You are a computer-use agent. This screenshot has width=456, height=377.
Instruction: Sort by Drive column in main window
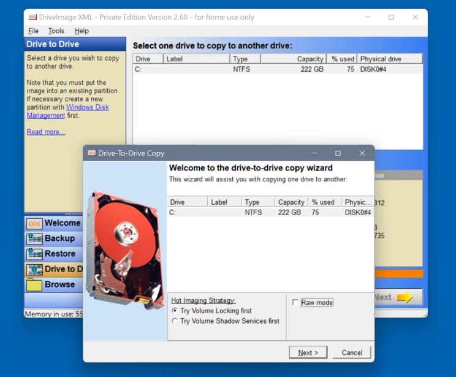tap(148, 59)
